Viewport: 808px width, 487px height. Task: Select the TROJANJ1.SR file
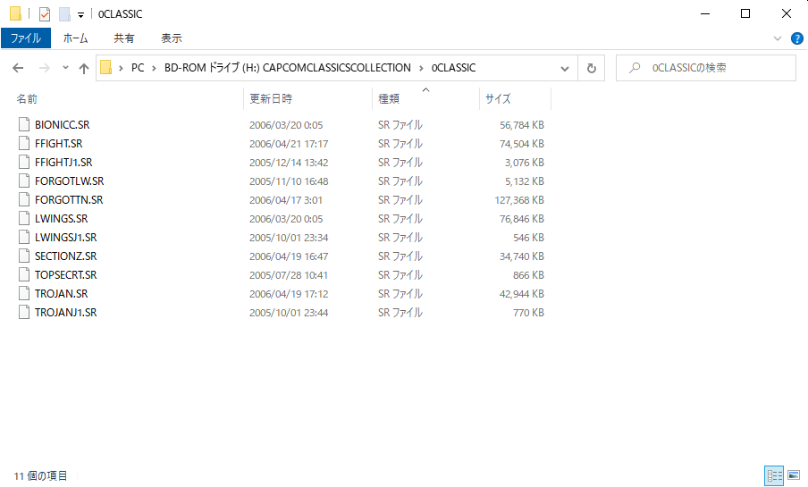[x=65, y=312]
